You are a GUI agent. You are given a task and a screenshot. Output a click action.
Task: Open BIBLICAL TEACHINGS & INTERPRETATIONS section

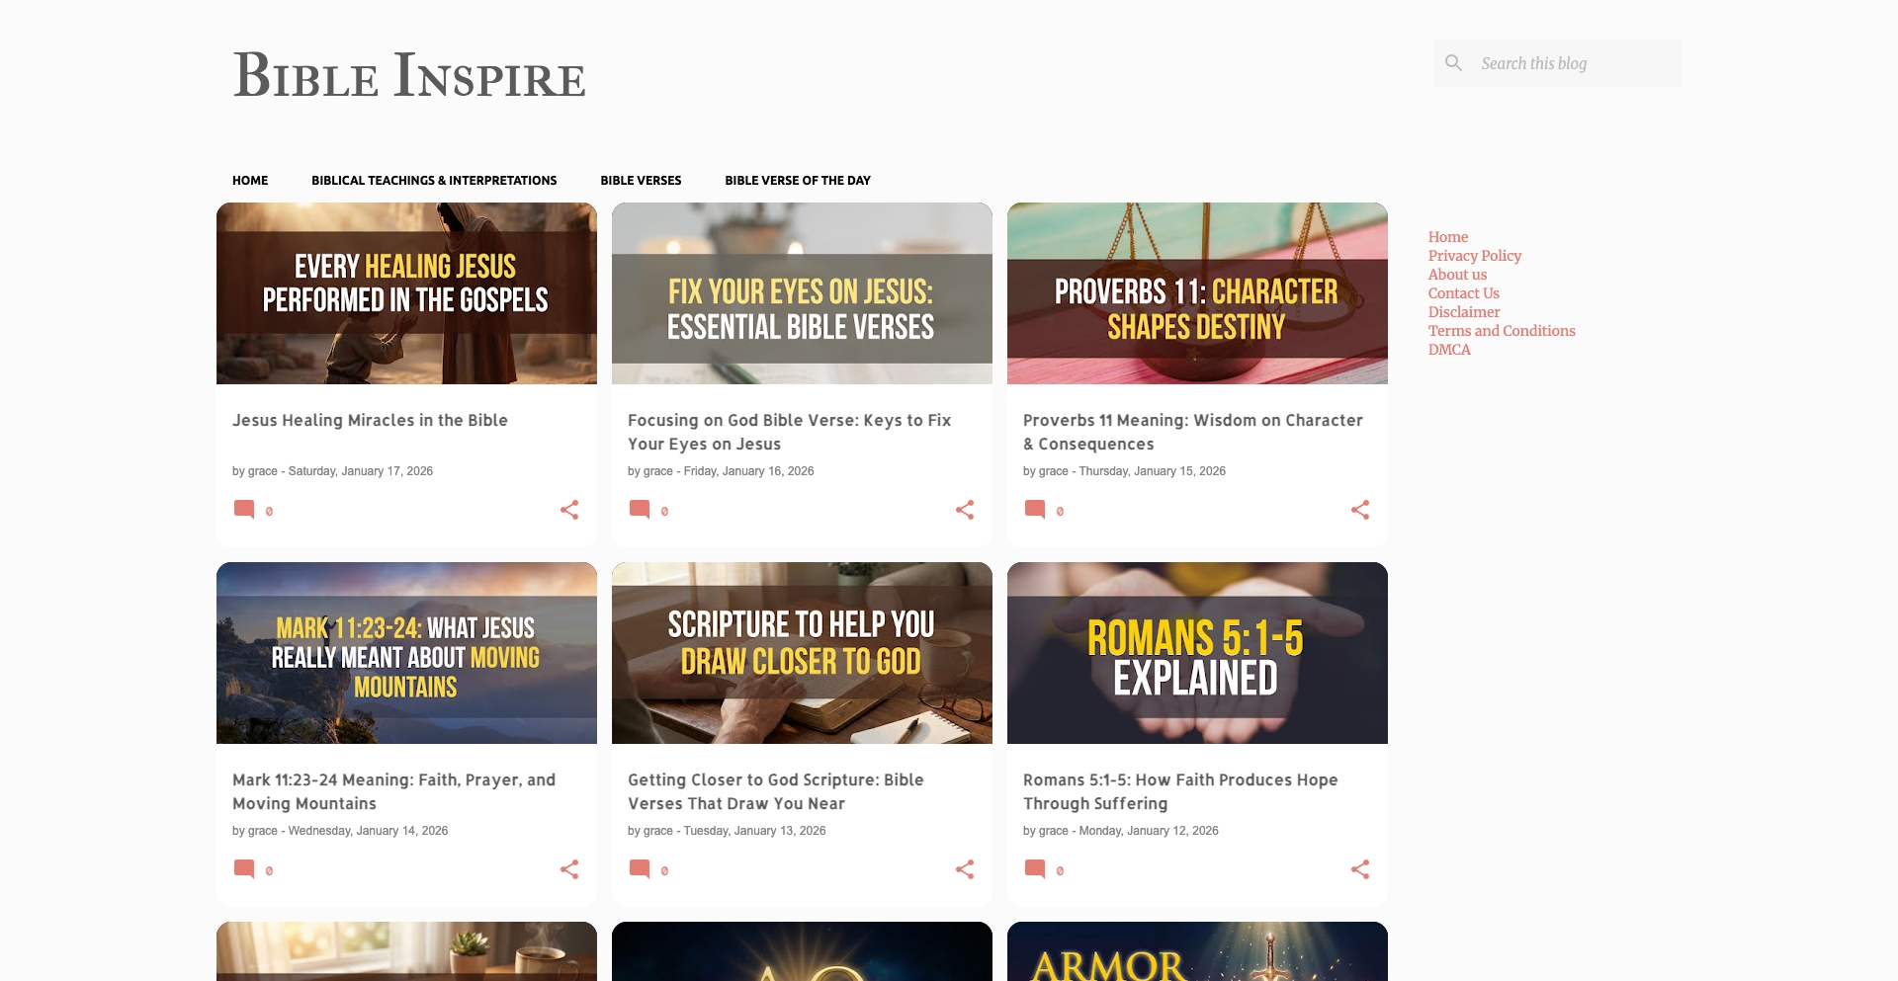tap(433, 180)
